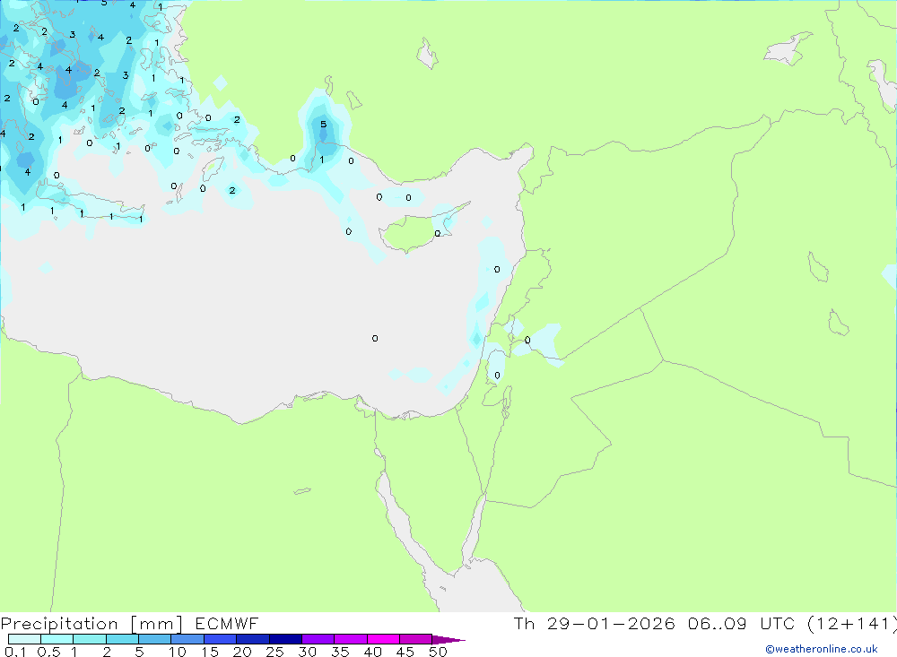Screen dimensions: 897x657
Task: Pick the 35–40 mm legend color swatch
Action: point(351,639)
